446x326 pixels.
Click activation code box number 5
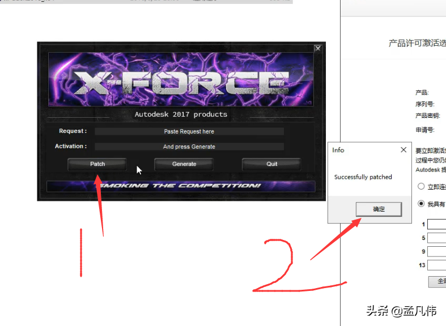tap(436, 238)
